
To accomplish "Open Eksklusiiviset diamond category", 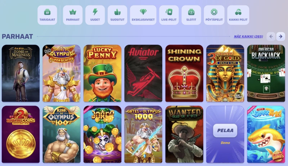I will tap(143, 15).
